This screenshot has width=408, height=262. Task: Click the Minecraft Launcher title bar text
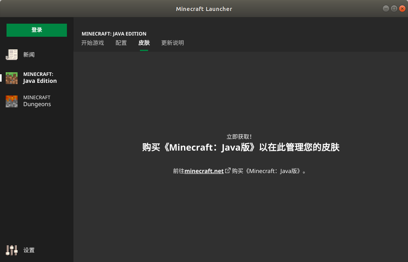204,9
